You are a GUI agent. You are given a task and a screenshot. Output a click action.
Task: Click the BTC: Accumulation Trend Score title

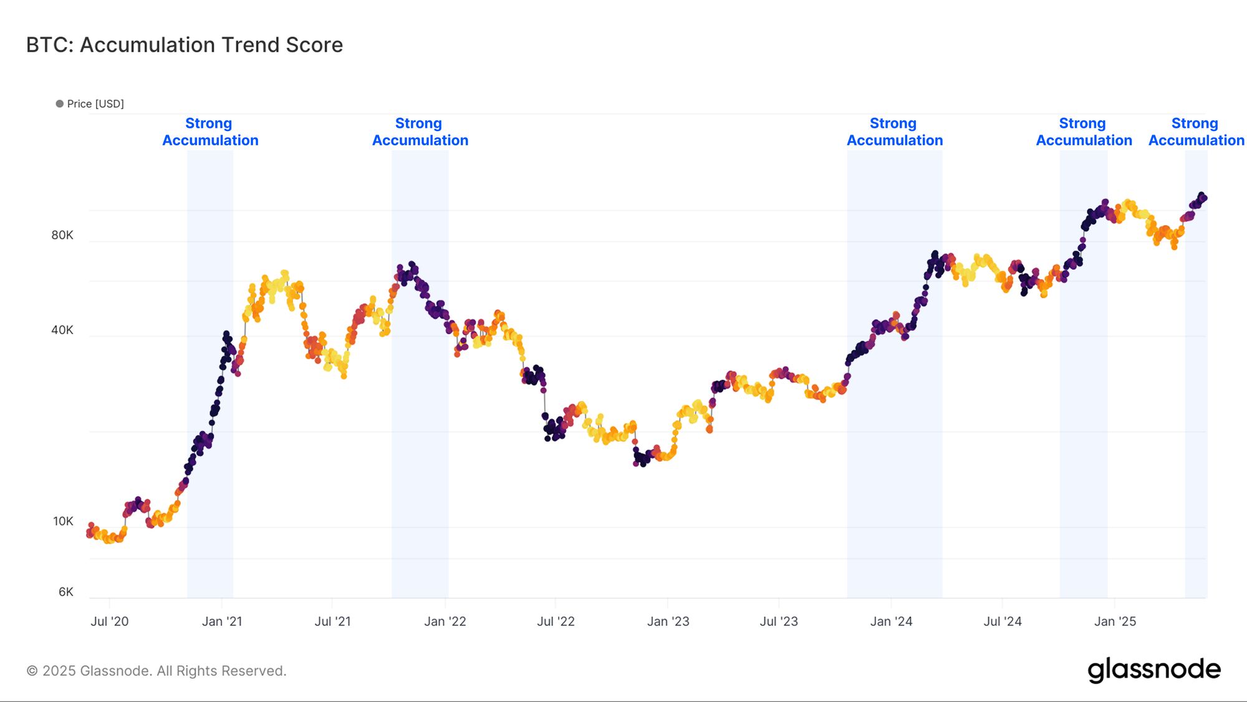tap(185, 45)
